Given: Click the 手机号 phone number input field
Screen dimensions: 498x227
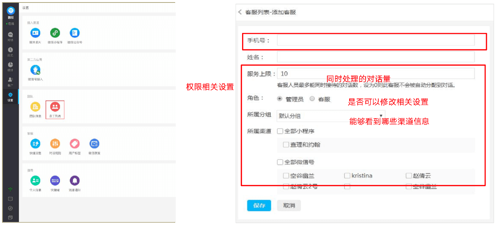Looking at the screenshot, I should tap(376, 40).
